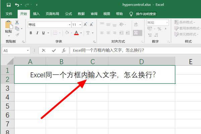Apply fill color paint bucket
201x134 pixels.
[x=67, y=32]
